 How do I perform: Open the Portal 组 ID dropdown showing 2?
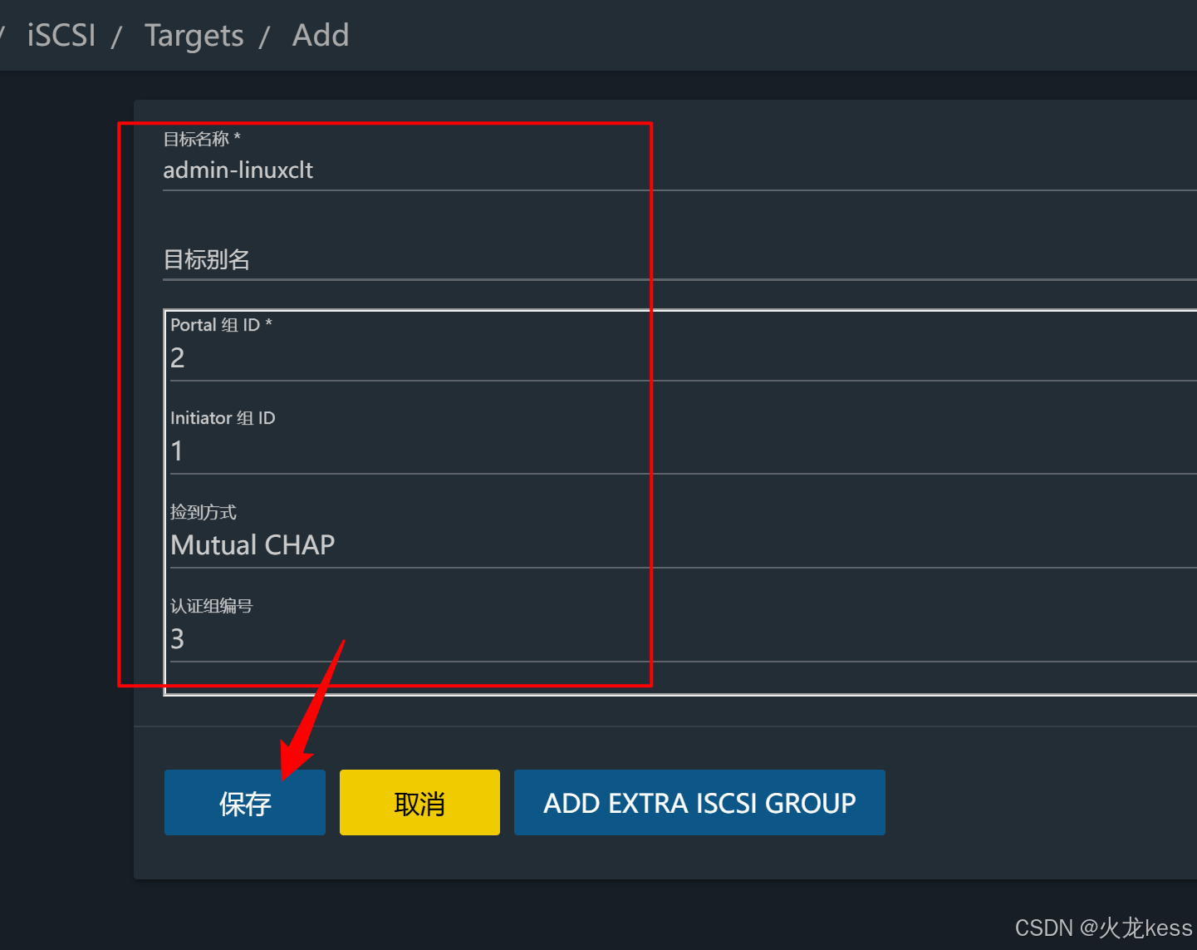(683, 357)
